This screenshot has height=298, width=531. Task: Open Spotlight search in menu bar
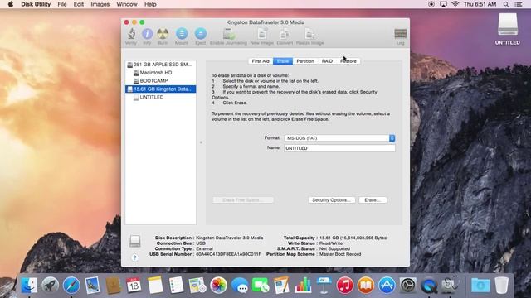tap(506, 4)
